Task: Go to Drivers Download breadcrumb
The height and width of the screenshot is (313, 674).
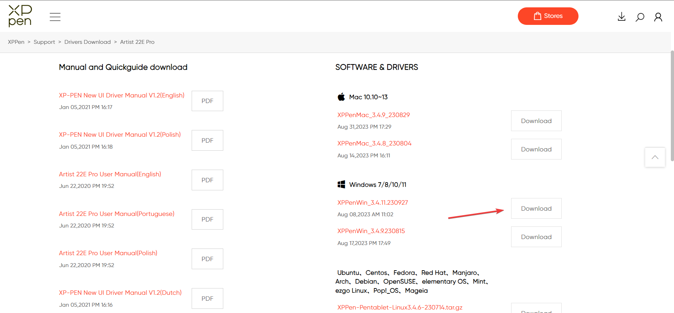Action: tap(87, 42)
